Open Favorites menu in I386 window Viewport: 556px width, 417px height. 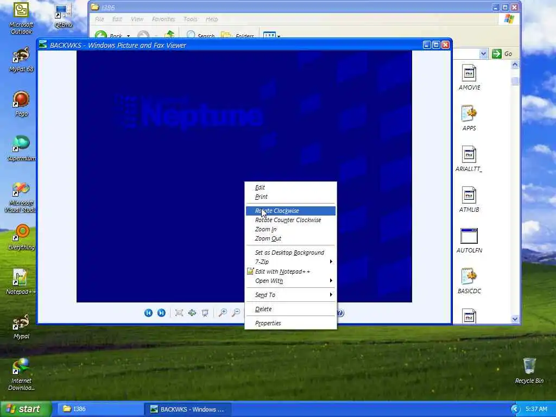pos(163,19)
